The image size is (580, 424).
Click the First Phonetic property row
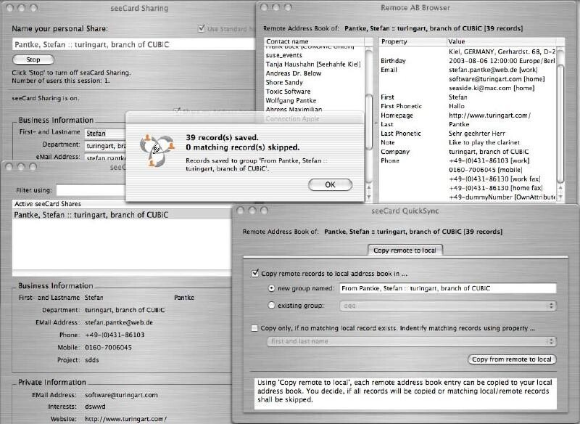coord(468,106)
